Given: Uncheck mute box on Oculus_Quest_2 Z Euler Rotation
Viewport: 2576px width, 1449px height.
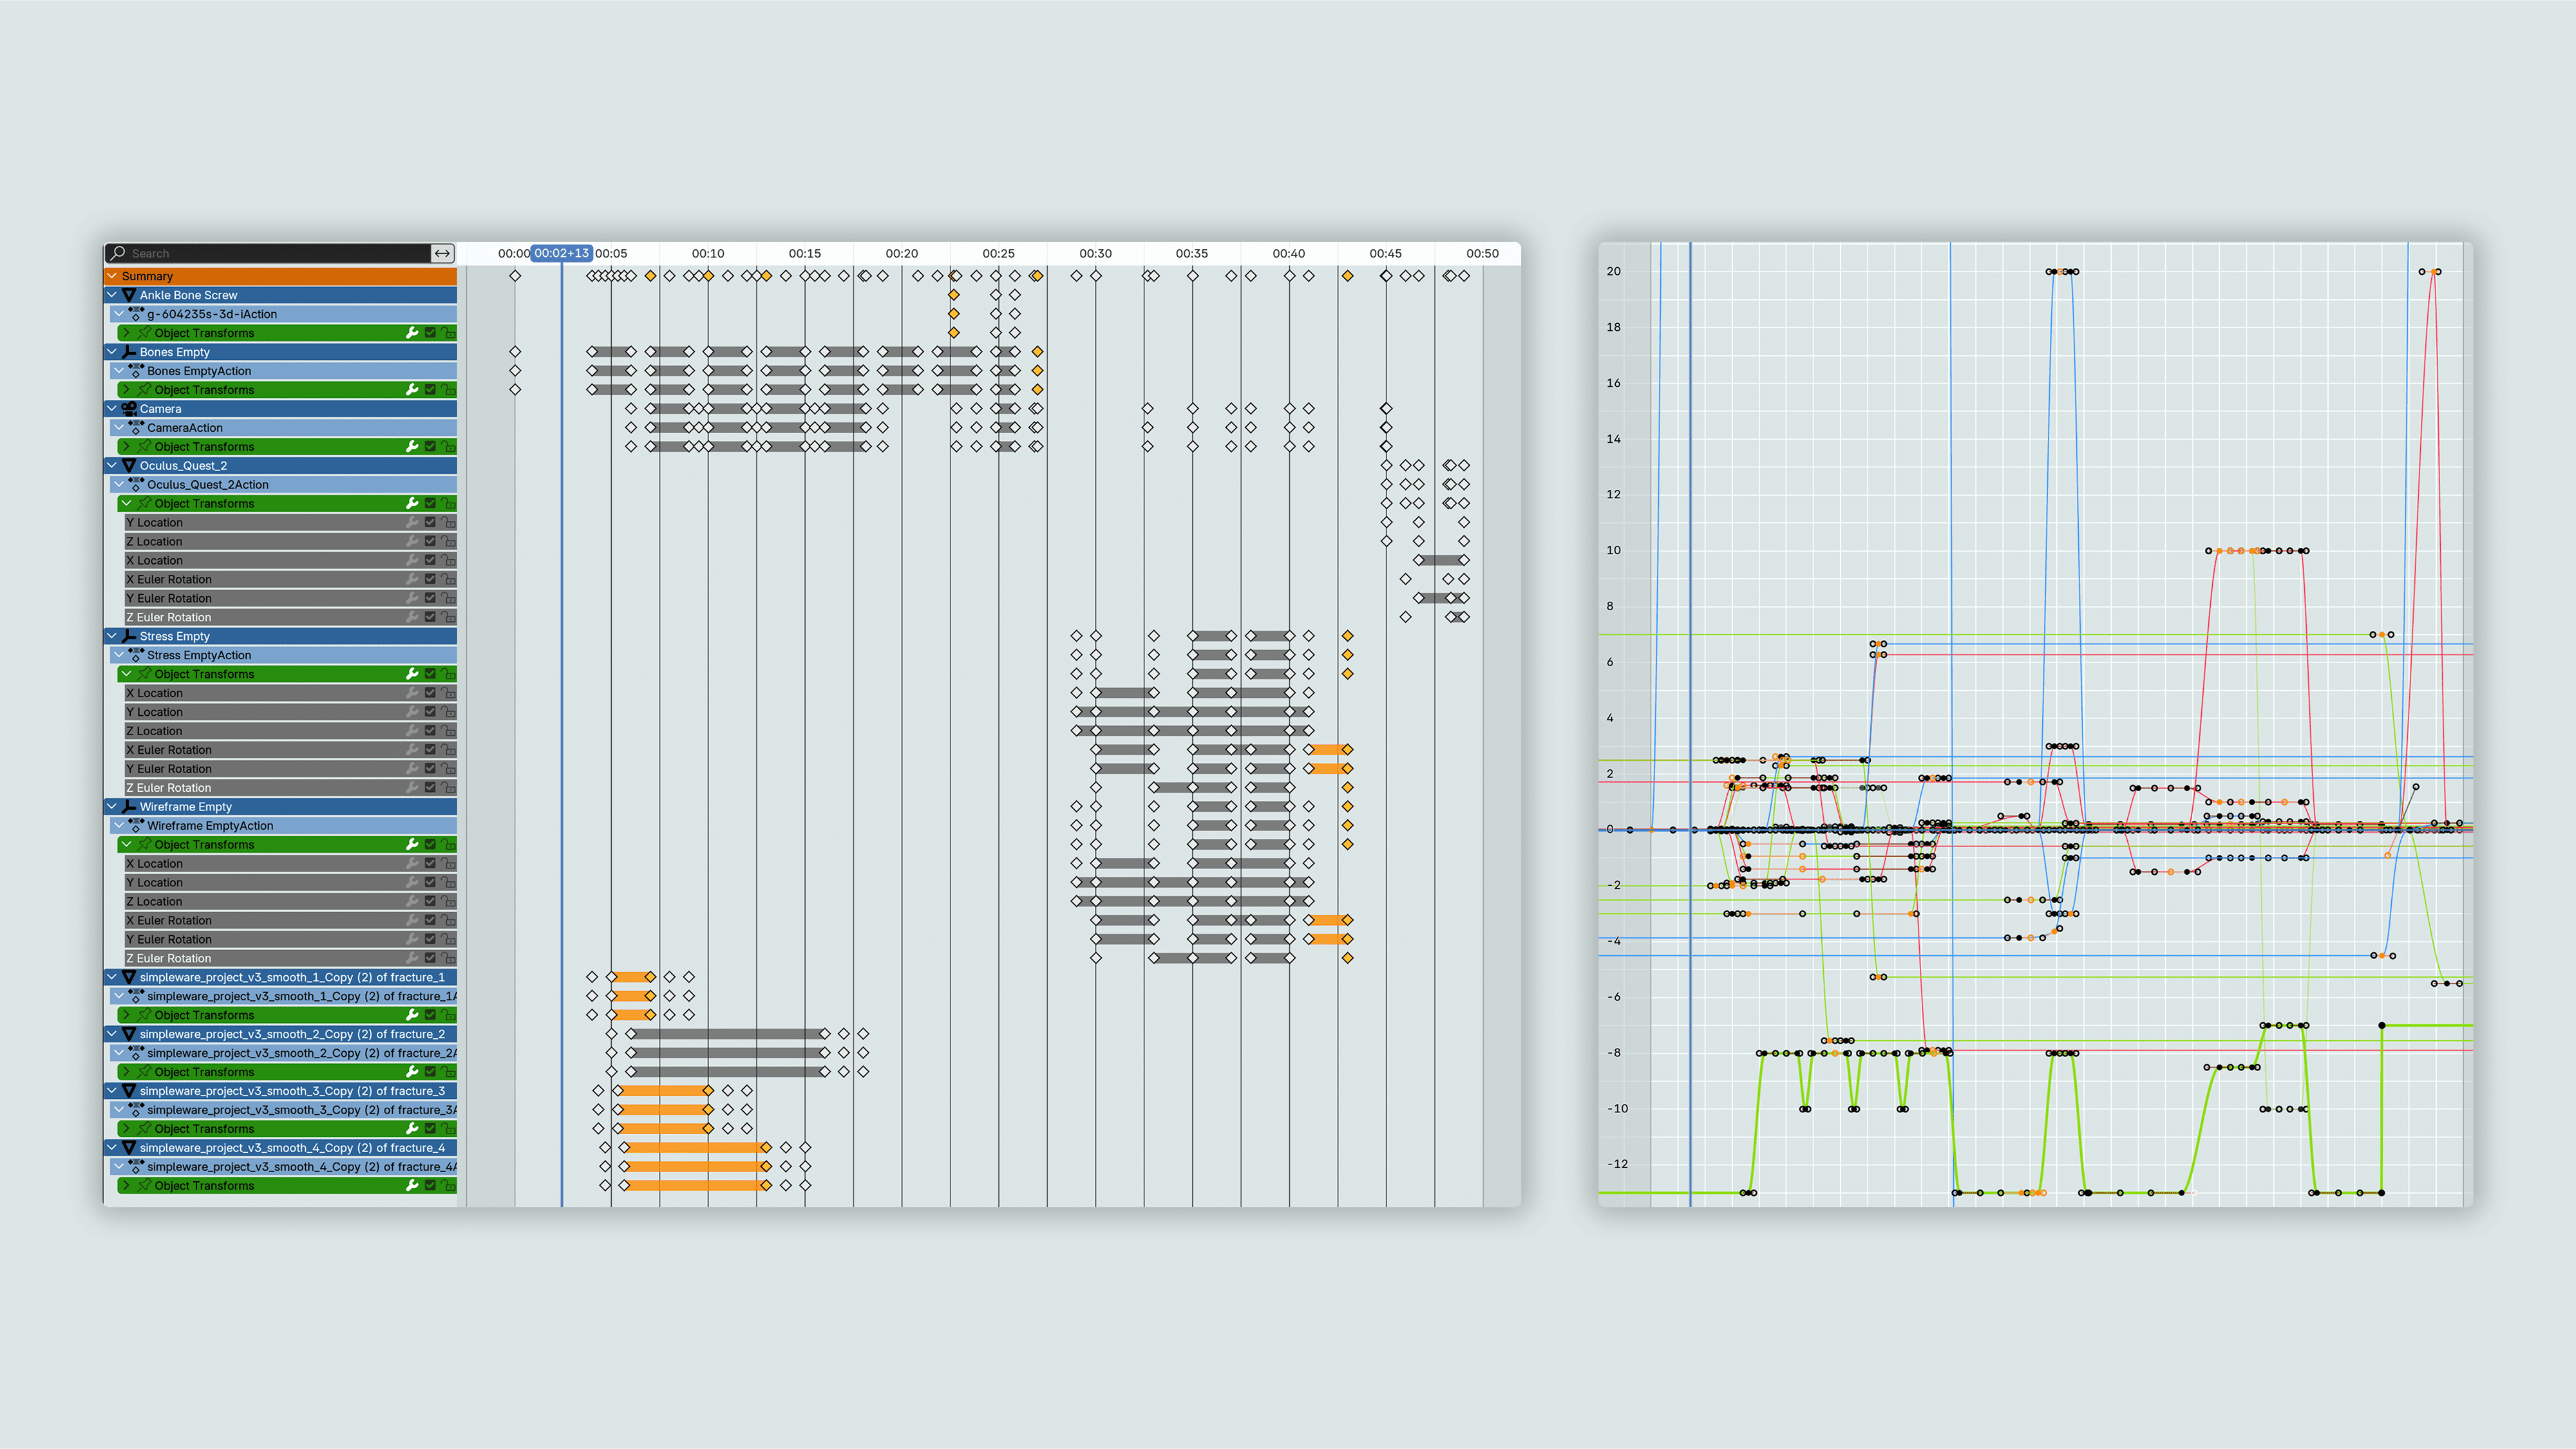Looking at the screenshot, I should [430, 617].
